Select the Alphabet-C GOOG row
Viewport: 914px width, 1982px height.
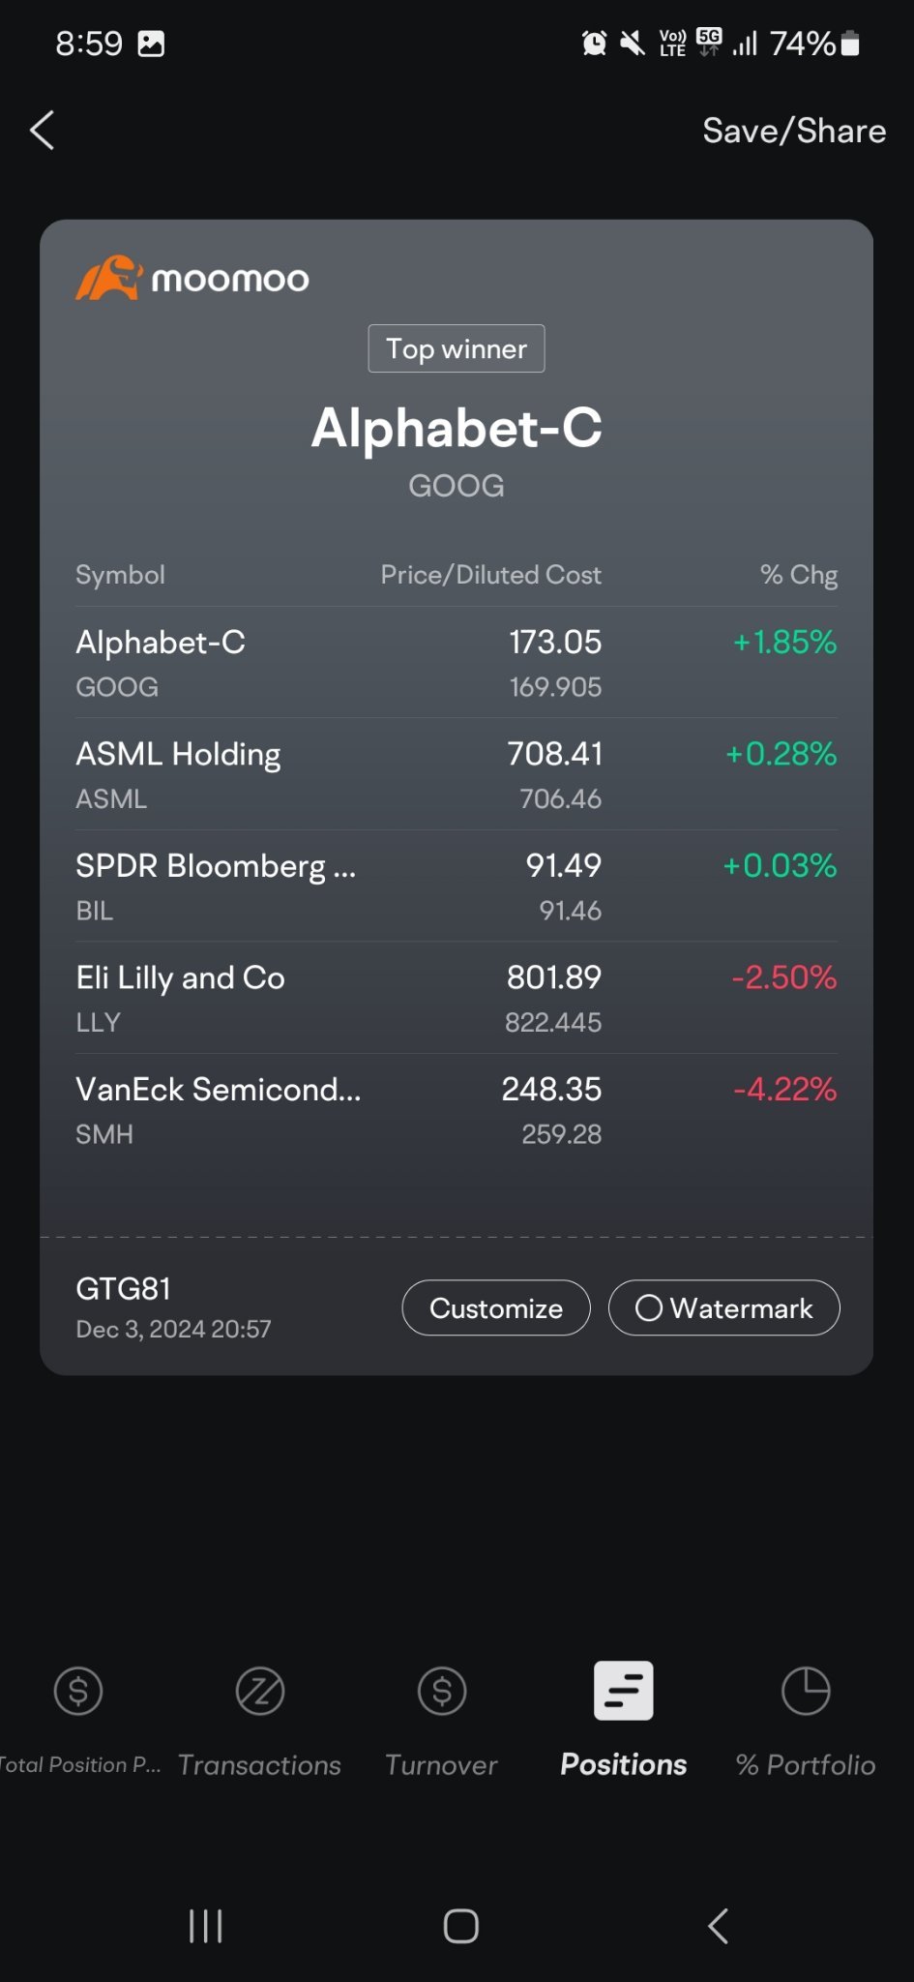pos(457,663)
